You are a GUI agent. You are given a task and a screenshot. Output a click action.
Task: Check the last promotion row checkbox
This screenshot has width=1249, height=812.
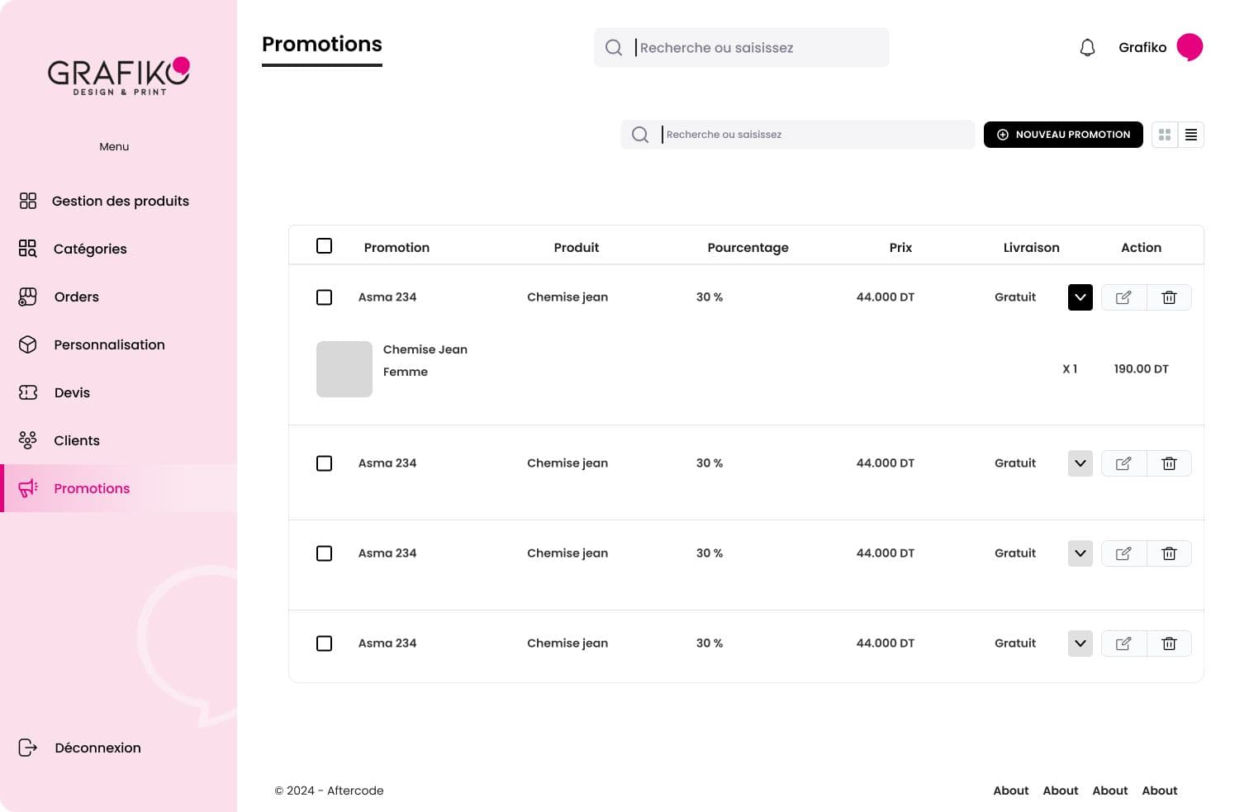324,643
